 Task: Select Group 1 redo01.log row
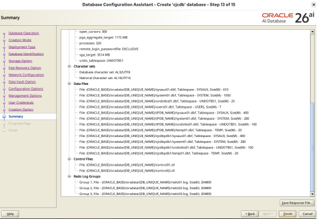pos(145,182)
